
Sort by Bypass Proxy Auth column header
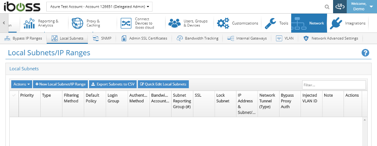290,103
